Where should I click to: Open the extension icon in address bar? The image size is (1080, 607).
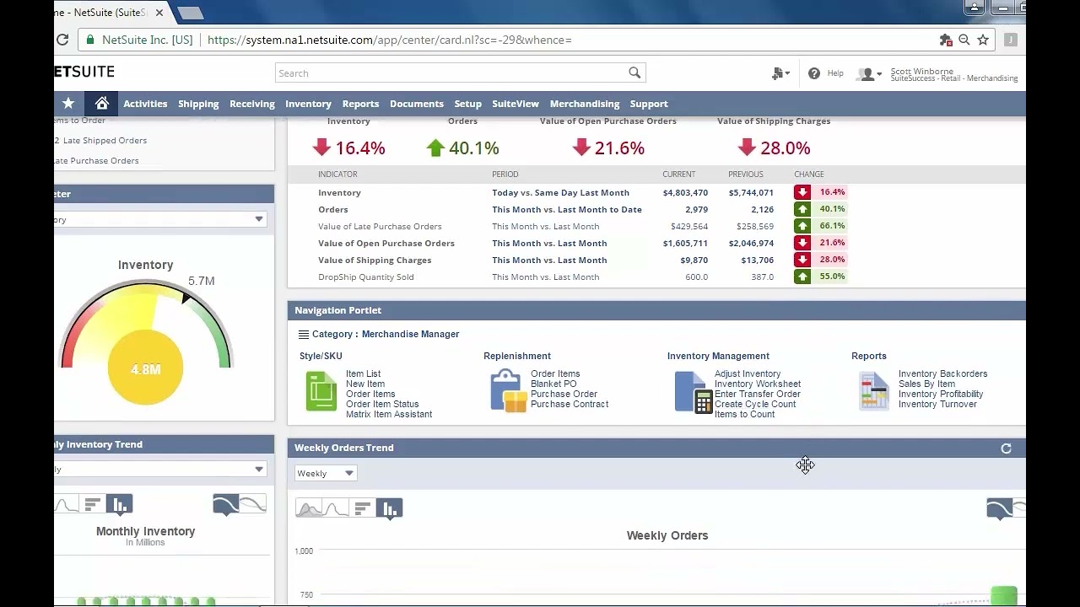pyautogui.click(x=946, y=40)
